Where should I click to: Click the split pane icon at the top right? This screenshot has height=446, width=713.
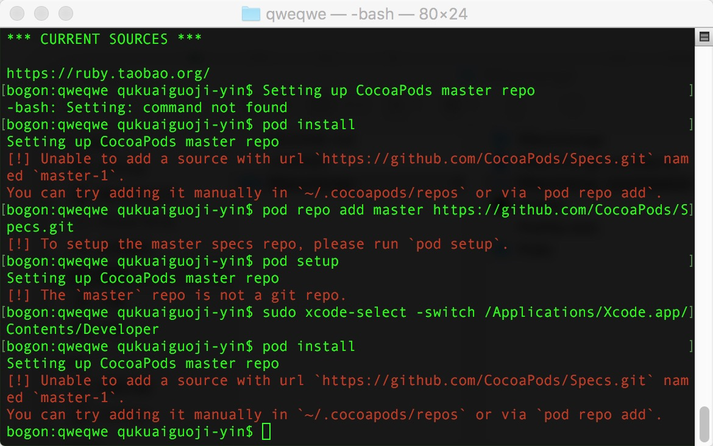pyautogui.click(x=704, y=37)
